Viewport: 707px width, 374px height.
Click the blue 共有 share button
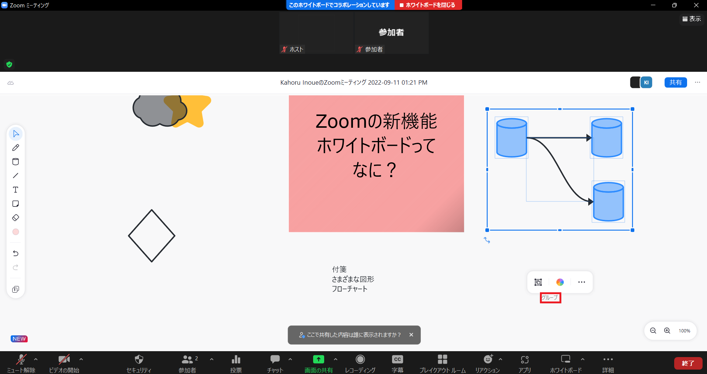pyautogui.click(x=675, y=82)
